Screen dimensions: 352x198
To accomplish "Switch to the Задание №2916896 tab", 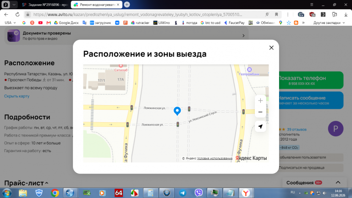I will [45, 5].
